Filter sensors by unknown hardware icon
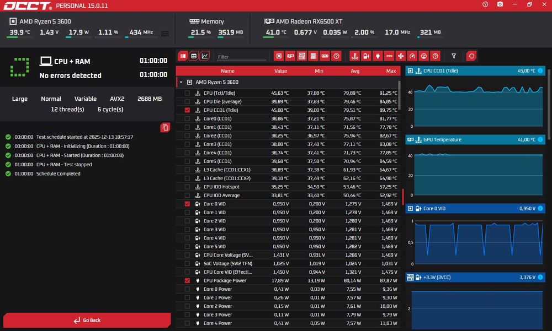The image size is (552, 331). click(337, 56)
